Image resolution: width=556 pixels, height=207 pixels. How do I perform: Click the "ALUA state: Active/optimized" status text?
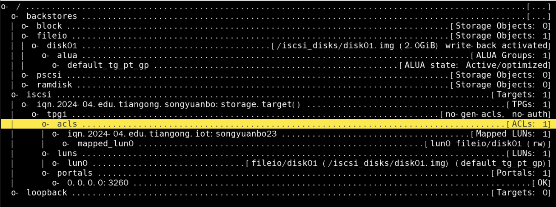pos(475,65)
